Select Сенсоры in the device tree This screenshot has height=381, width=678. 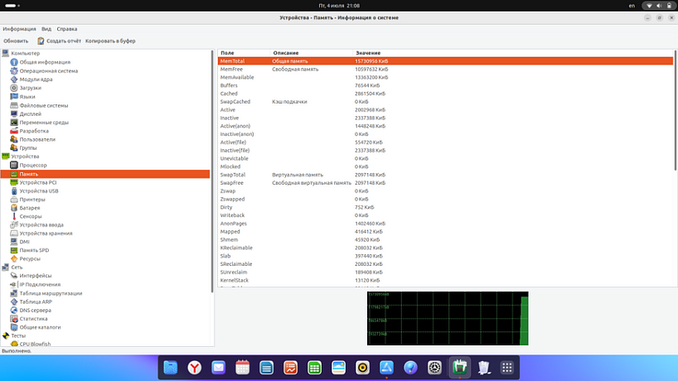pos(31,216)
